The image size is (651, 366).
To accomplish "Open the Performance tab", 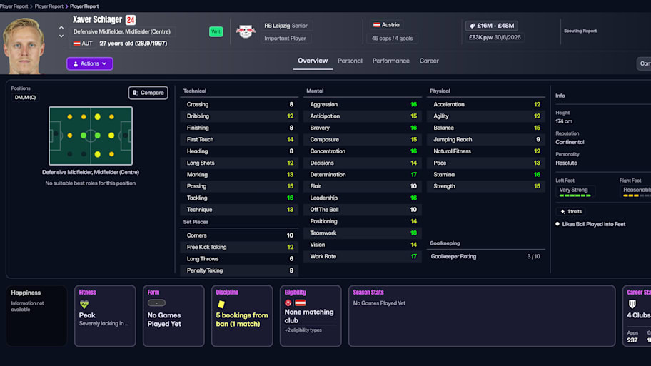I will [x=390, y=61].
